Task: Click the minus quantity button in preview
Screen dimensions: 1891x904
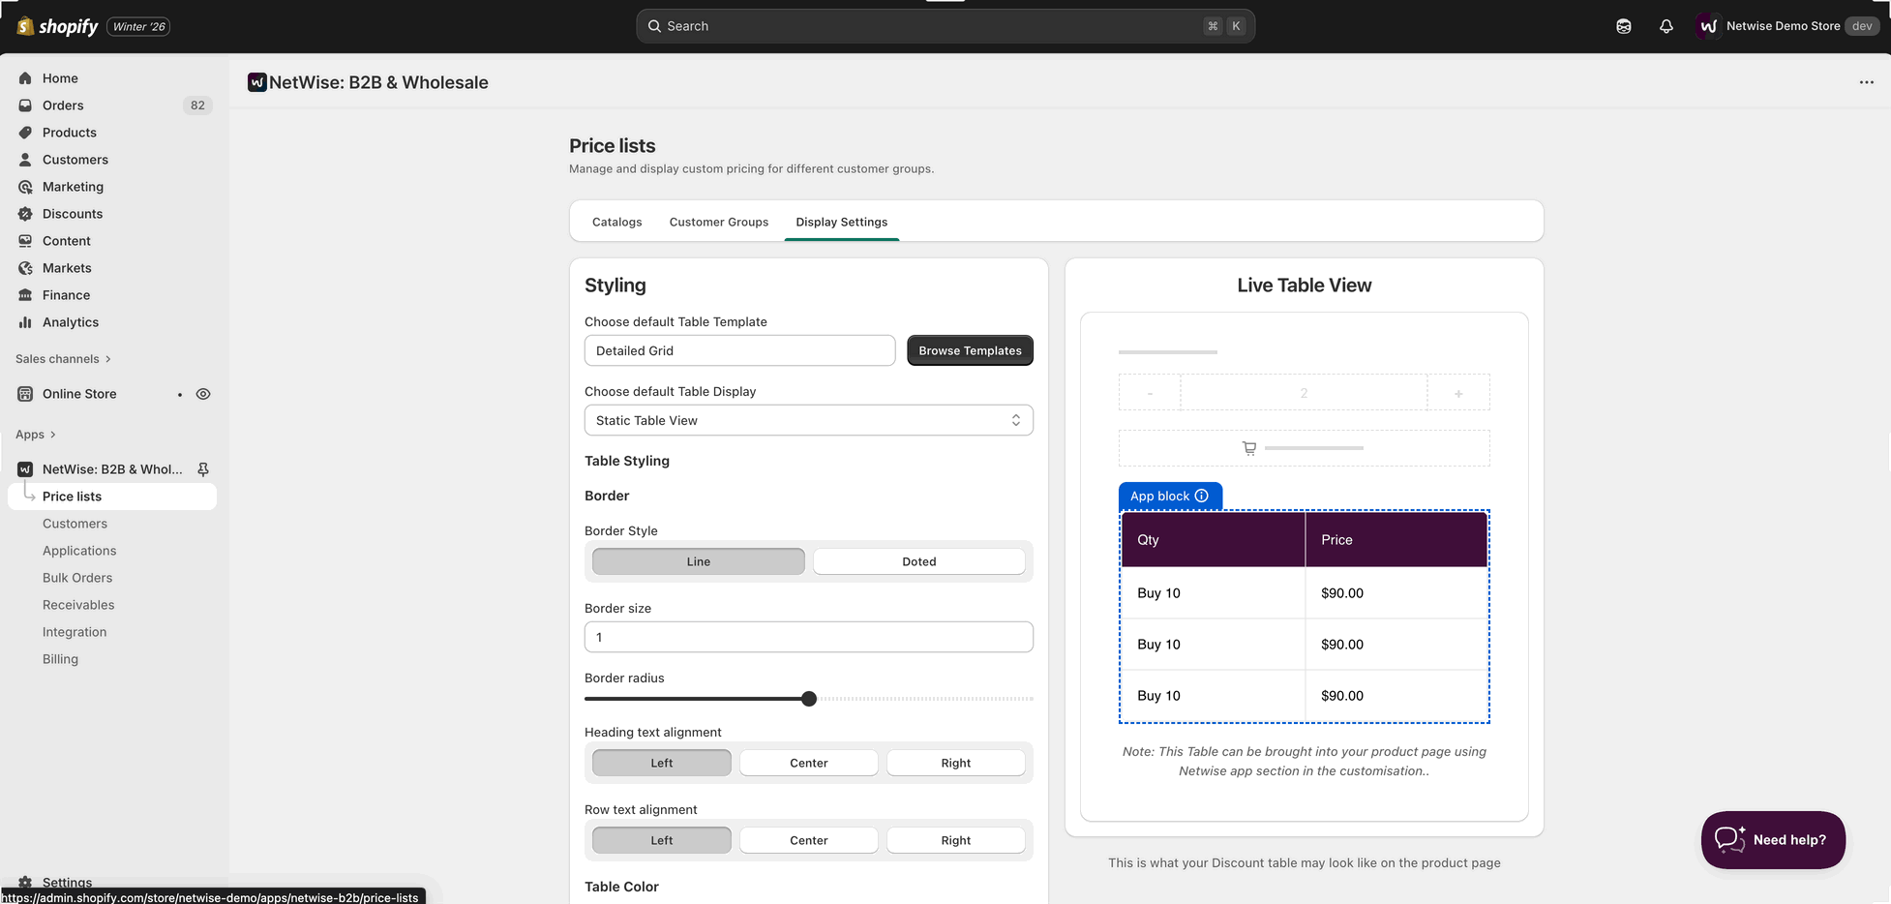Action: click(1150, 393)
